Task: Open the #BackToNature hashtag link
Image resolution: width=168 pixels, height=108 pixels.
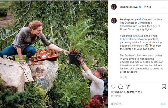Action: [129, 26]
